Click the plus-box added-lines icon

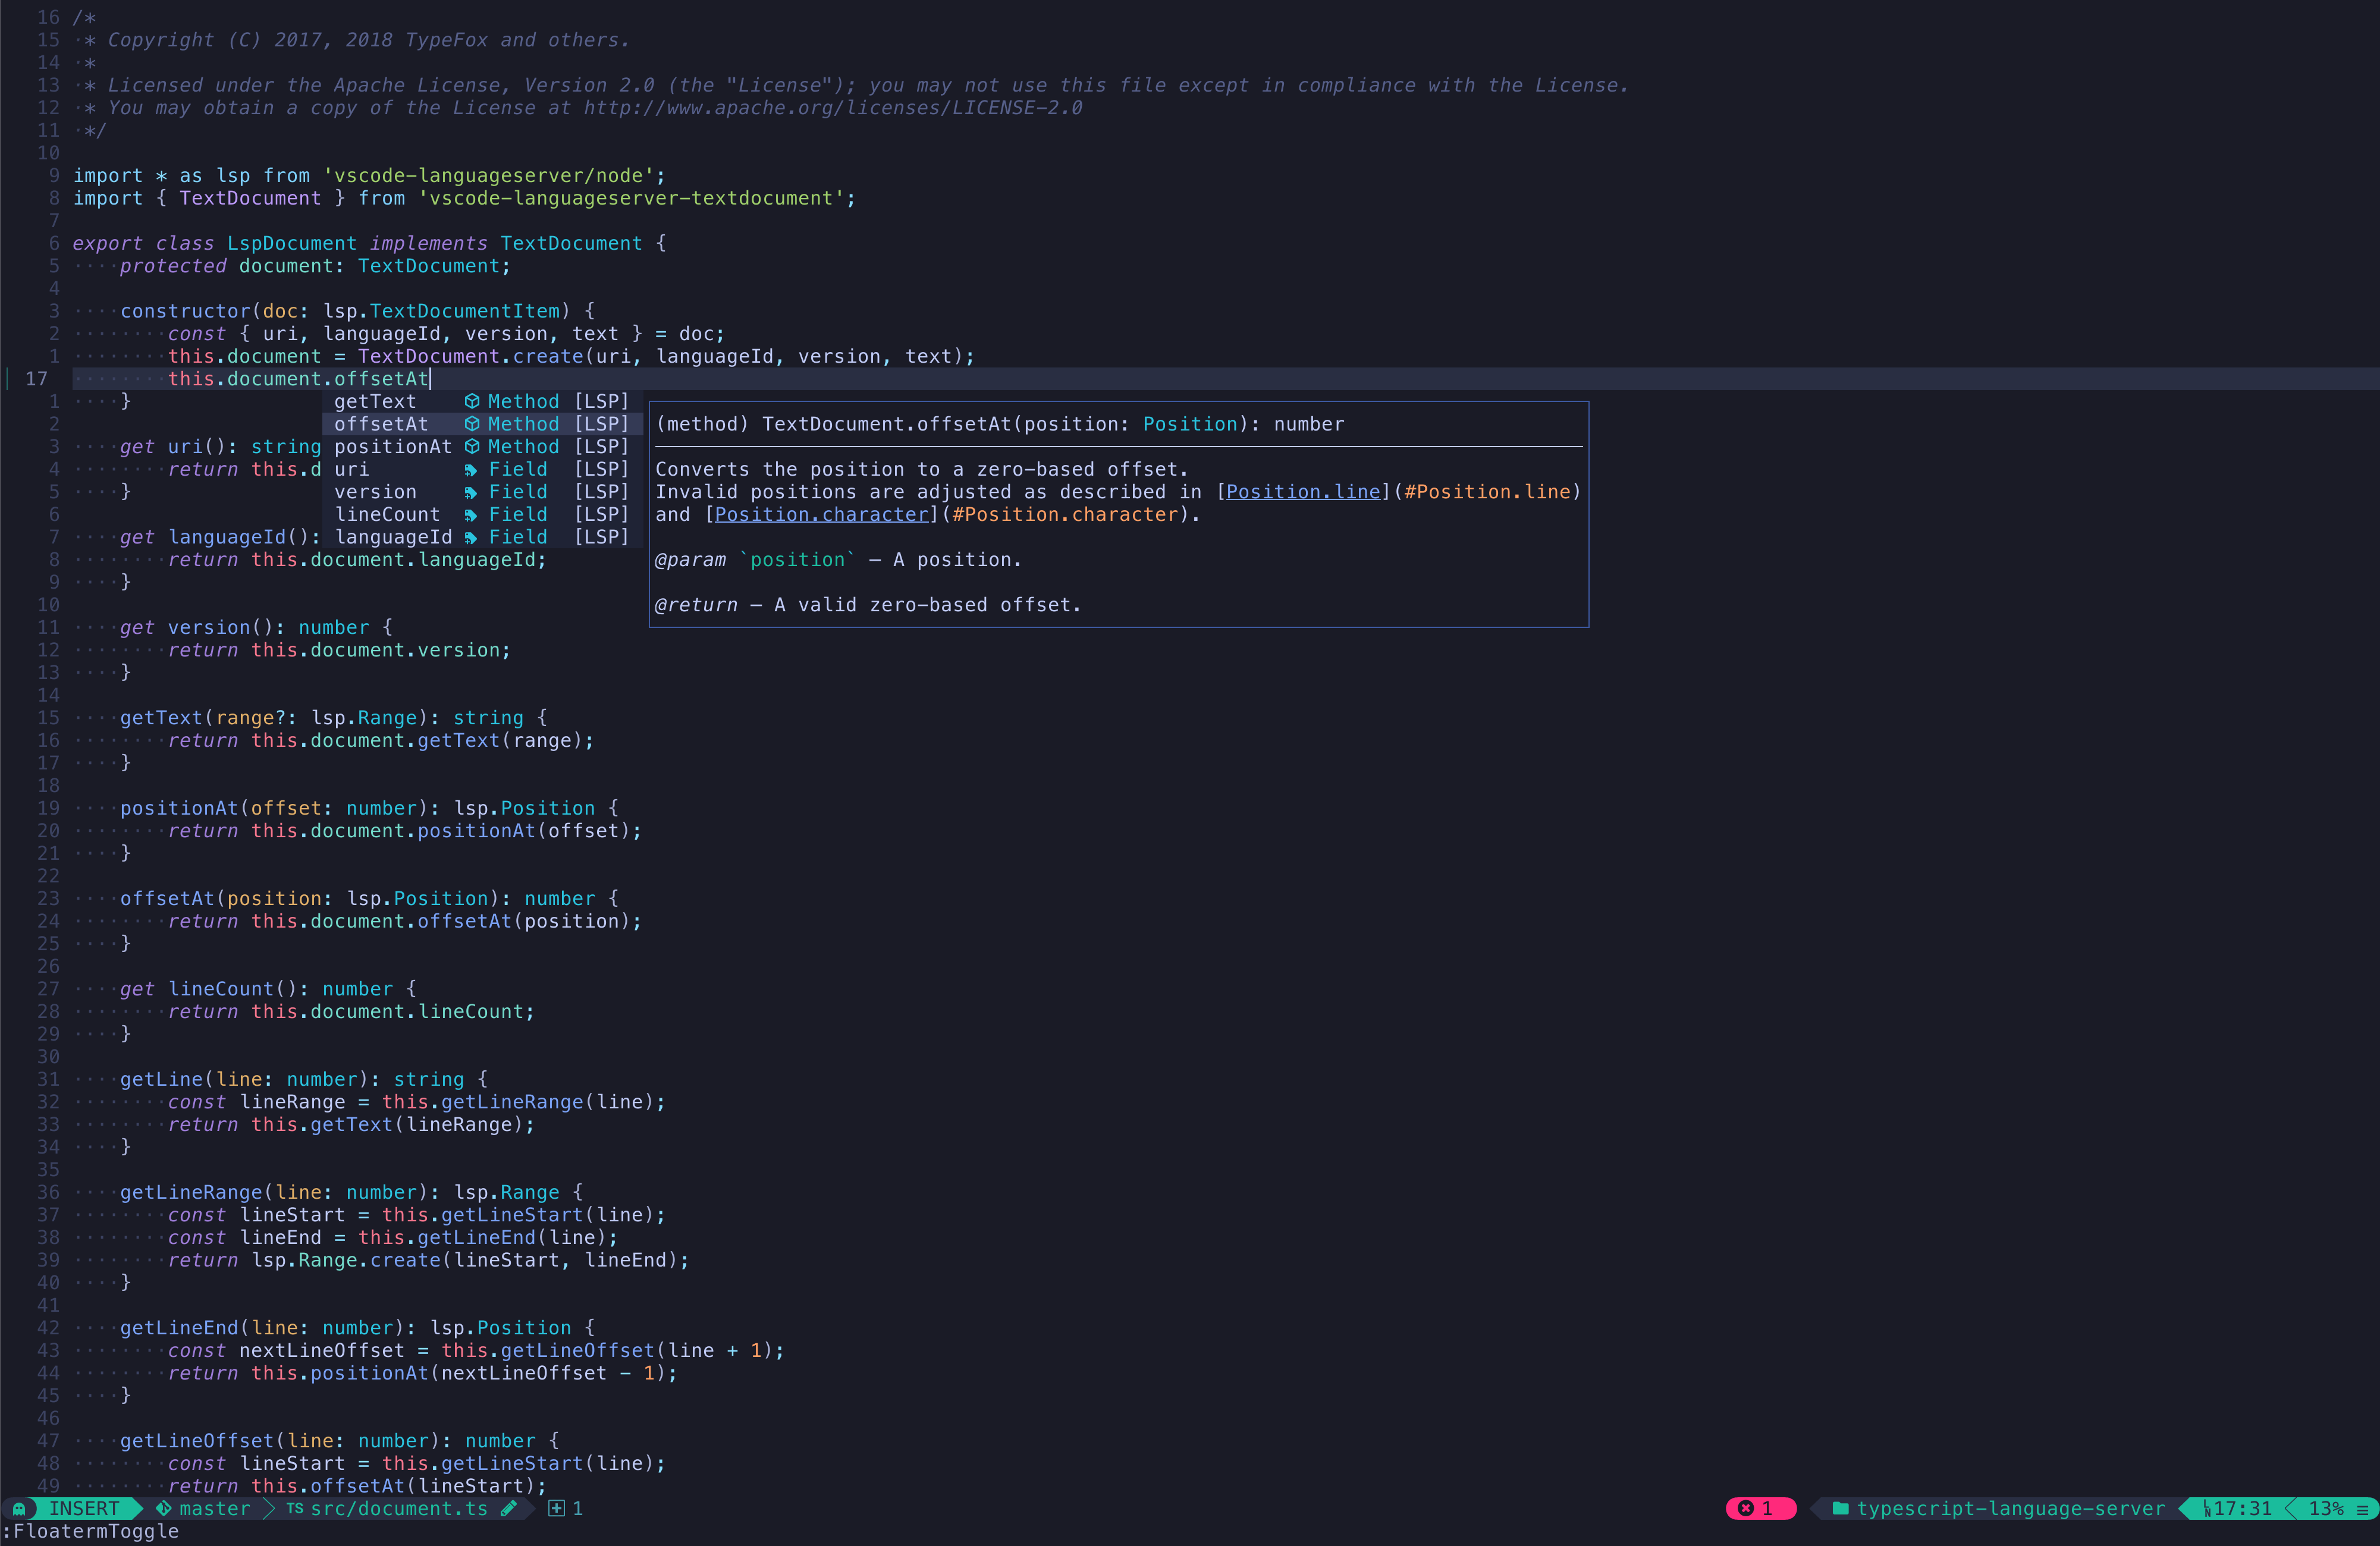pos(557,1508)
